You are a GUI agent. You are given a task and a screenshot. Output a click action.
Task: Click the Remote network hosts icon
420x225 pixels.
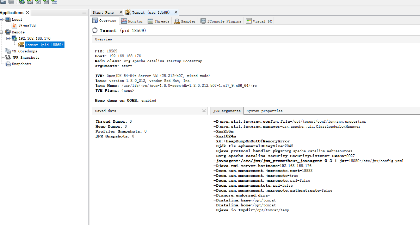8,32
